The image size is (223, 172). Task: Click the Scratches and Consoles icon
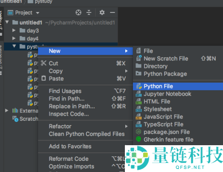tap(15, 119)
